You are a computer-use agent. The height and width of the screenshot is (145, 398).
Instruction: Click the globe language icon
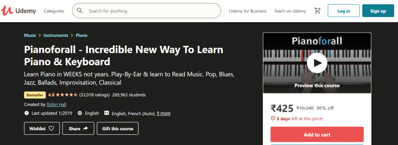(80, 113)
